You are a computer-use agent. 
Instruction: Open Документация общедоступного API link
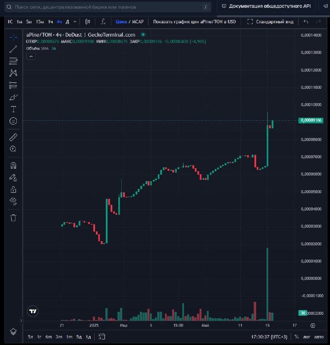tap(266, 6)
